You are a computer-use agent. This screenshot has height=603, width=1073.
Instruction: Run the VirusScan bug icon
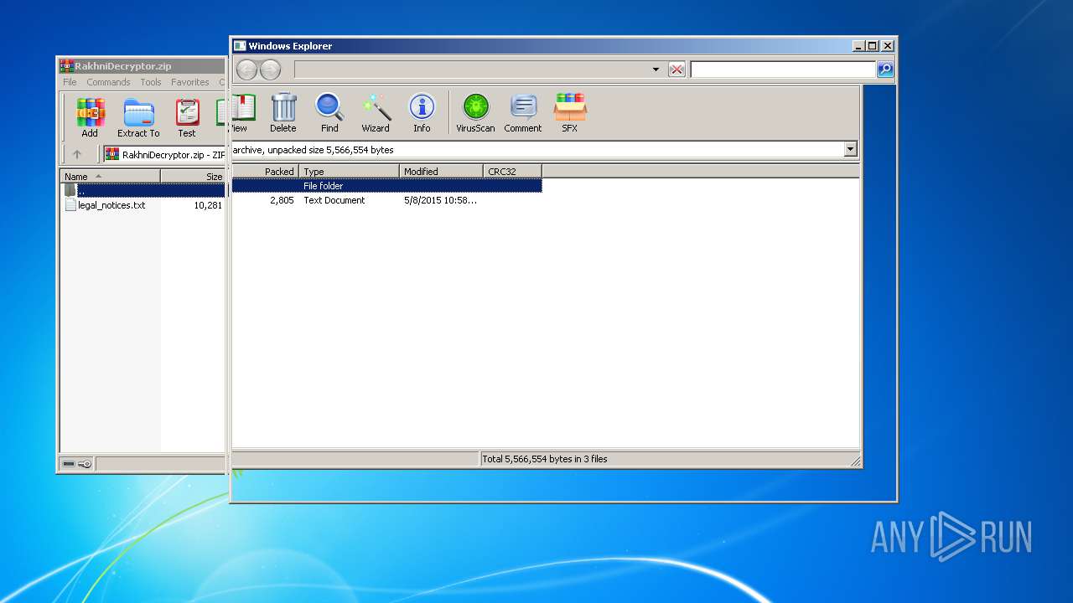coord(475,107)
